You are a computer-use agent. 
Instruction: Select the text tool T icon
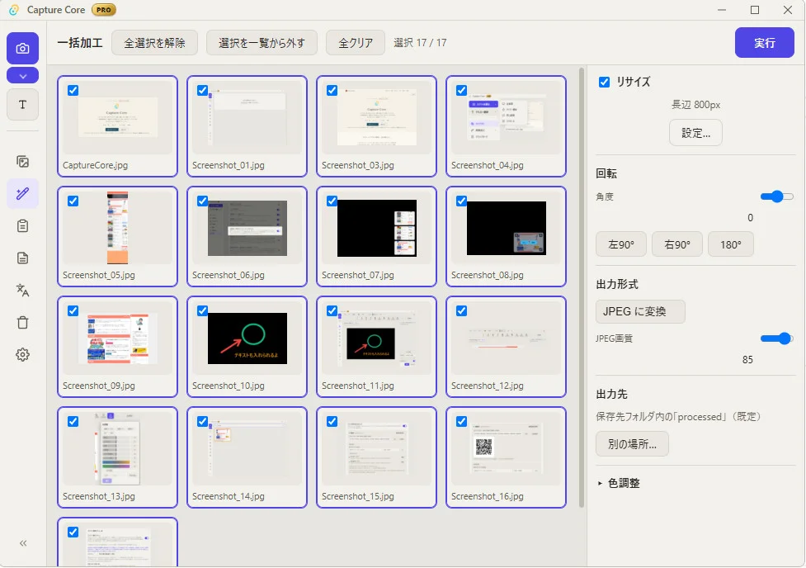22,105
